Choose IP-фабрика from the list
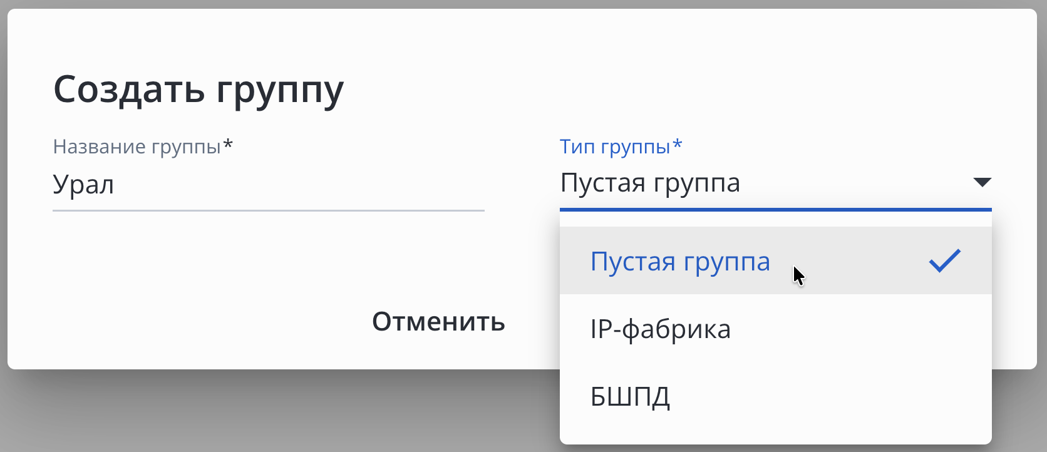The width and height of the screenshot is (1047, 452). [x=661, y=329]
